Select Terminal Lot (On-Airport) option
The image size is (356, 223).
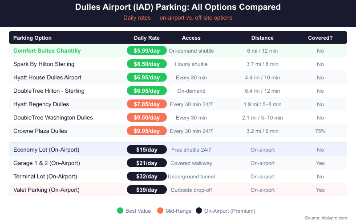pos(45,177)
